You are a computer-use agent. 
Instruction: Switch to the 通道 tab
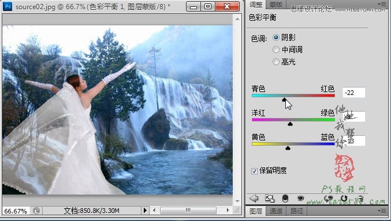pos(276,211)
